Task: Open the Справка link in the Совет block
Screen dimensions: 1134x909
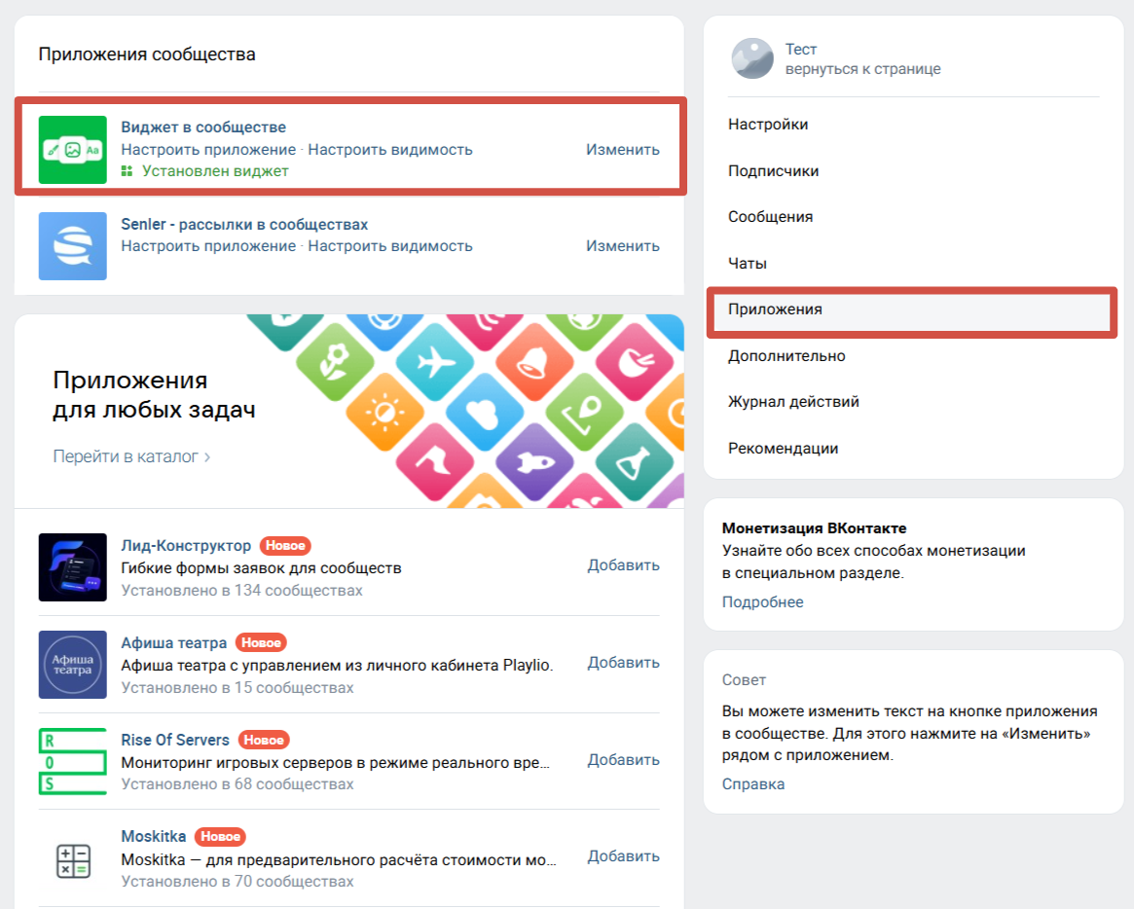Action: point(752,783)
